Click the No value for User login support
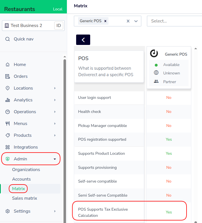The width and height of the screenshot is (202, 223). pos(169,97)
